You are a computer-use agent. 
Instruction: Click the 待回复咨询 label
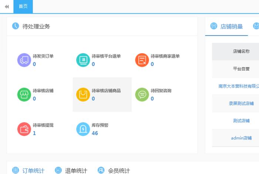(161, 91)
